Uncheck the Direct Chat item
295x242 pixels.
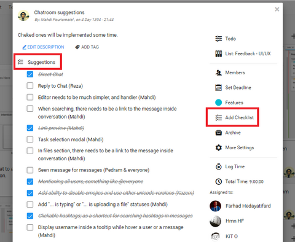pos(30,74)
